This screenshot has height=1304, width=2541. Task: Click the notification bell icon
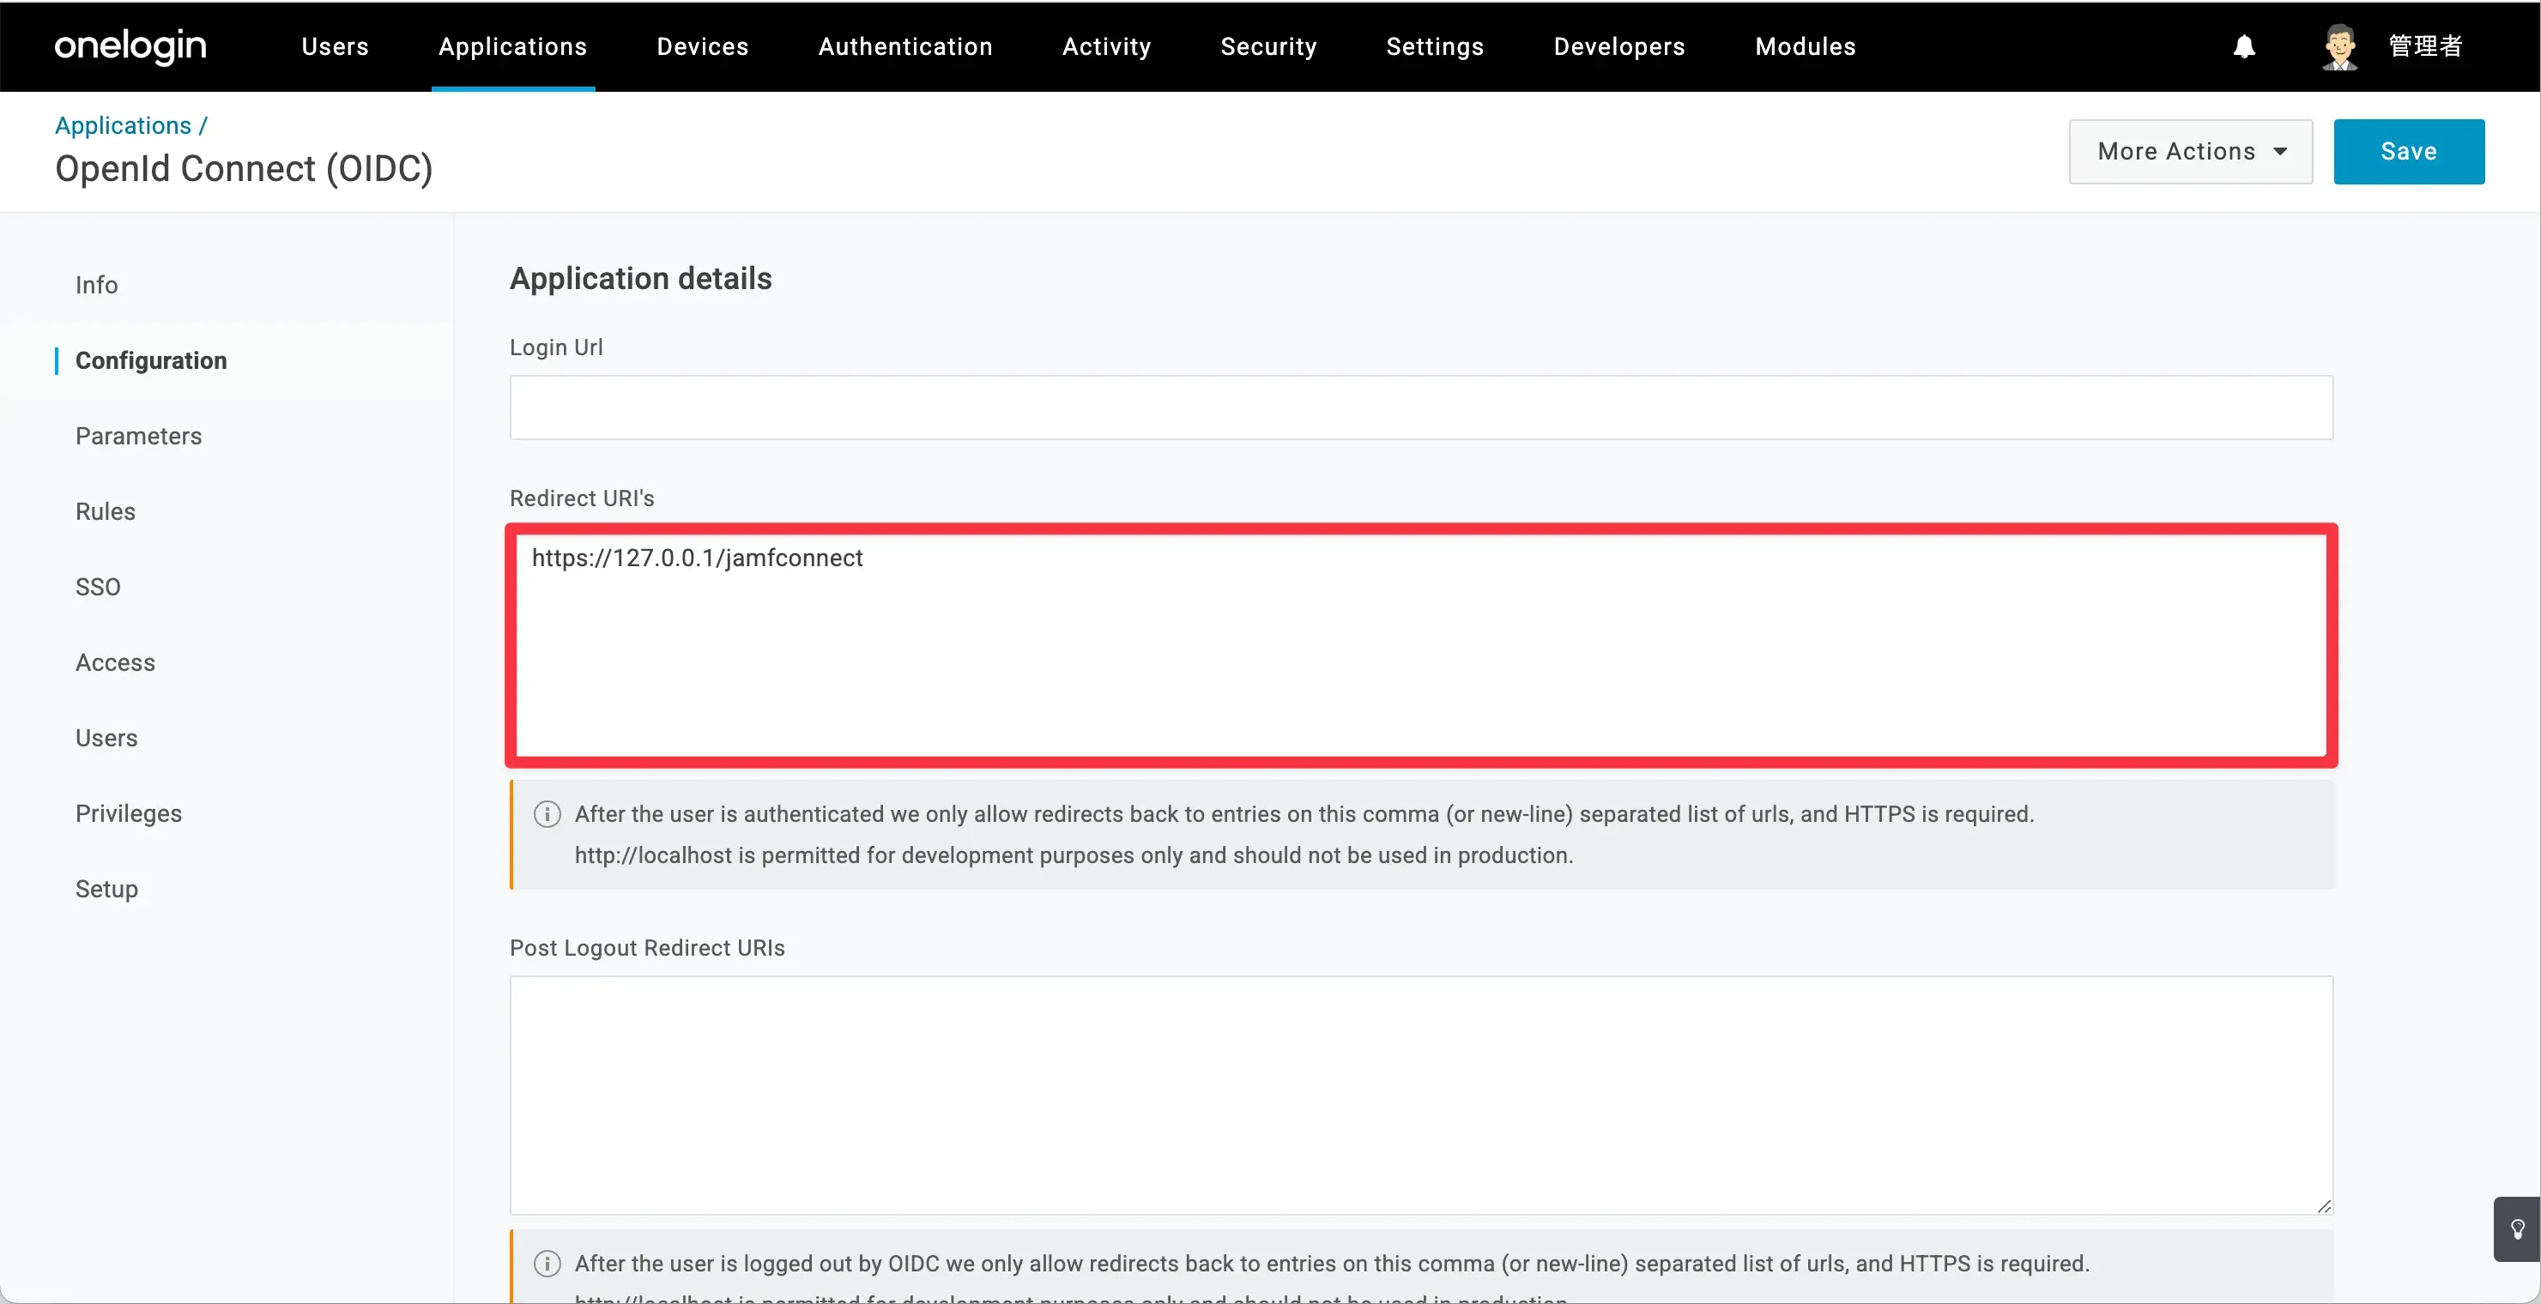tap(2244, 46)
